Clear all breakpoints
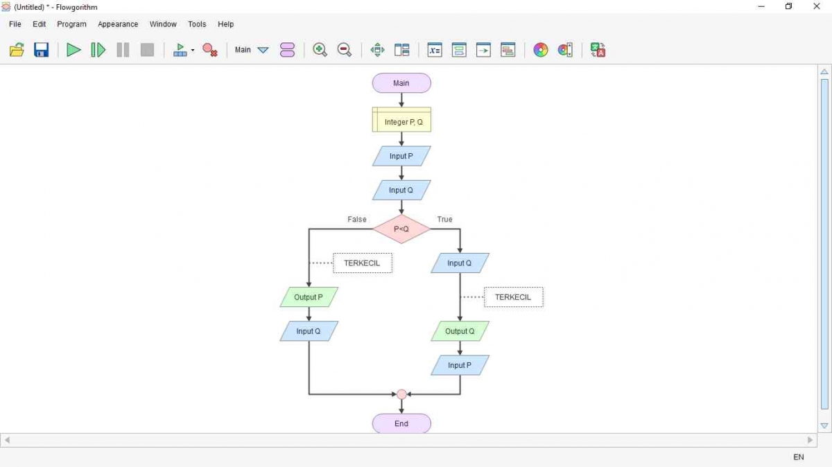The height and width of the screenshot is (467, 832). point(210,49)
